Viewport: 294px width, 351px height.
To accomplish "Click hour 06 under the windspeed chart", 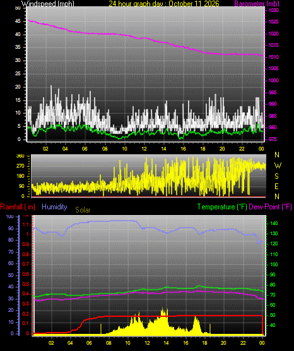I will (85, 149).
